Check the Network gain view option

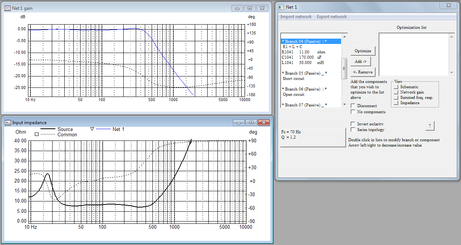(x=396, y=92)
